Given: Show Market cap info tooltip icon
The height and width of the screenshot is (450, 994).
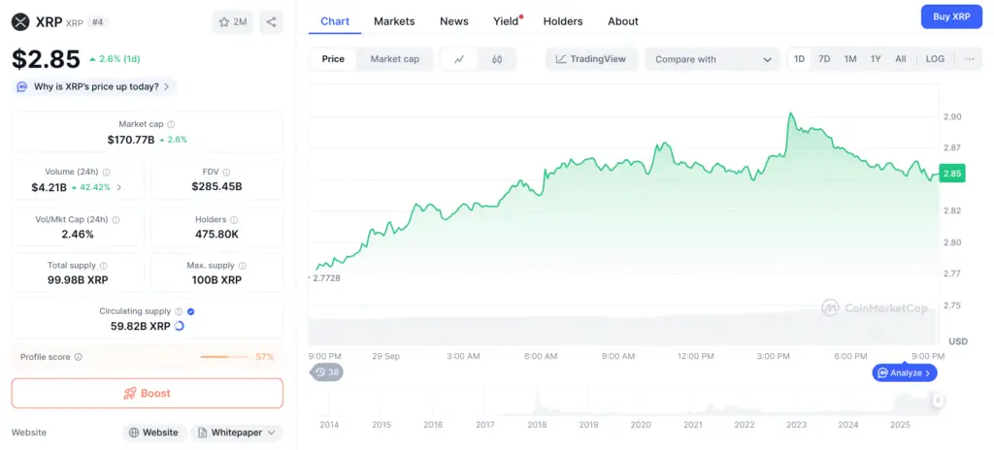Looking at the screenshot, I should point(171,125).
